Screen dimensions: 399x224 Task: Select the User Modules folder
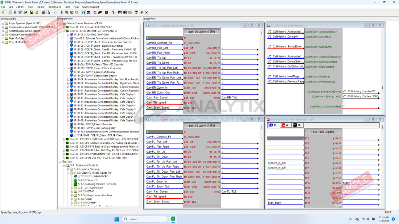tap(17, 38)
